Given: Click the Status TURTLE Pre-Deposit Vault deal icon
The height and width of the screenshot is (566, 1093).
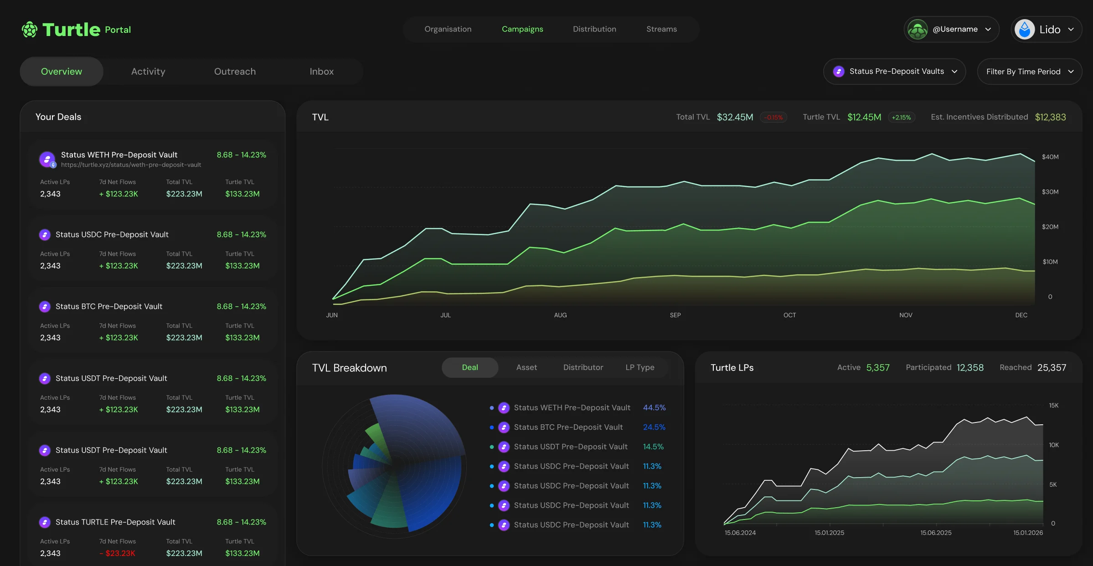Looking at the screenshot, I should pos(45,522).
